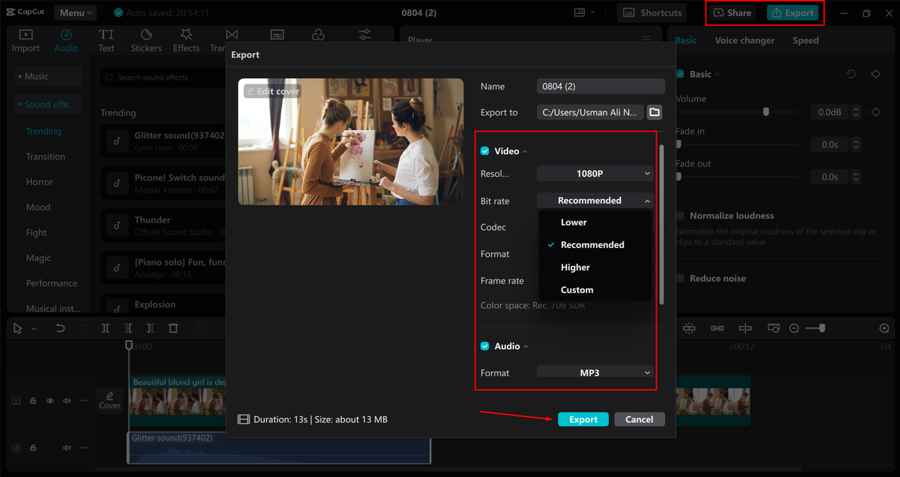This screenshot has height=477, width=900.
Task: Open the Stickers tab
Action: [x=146, y=41]
